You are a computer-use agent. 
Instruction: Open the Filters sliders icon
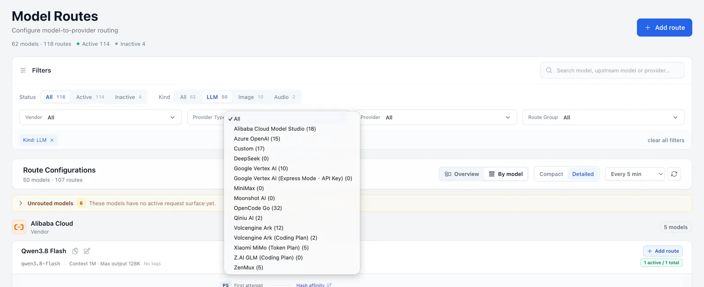pyautogui.click(x=23, y=70)
